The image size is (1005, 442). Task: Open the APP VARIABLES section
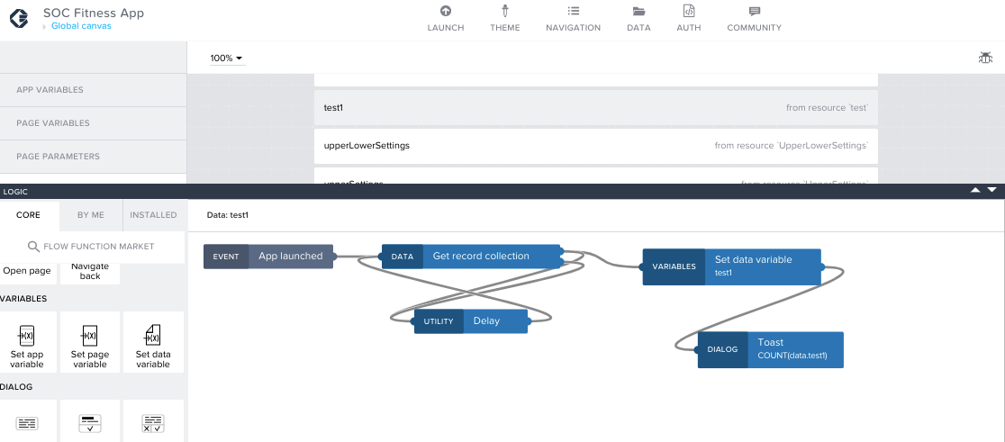[x=93, y=90]
